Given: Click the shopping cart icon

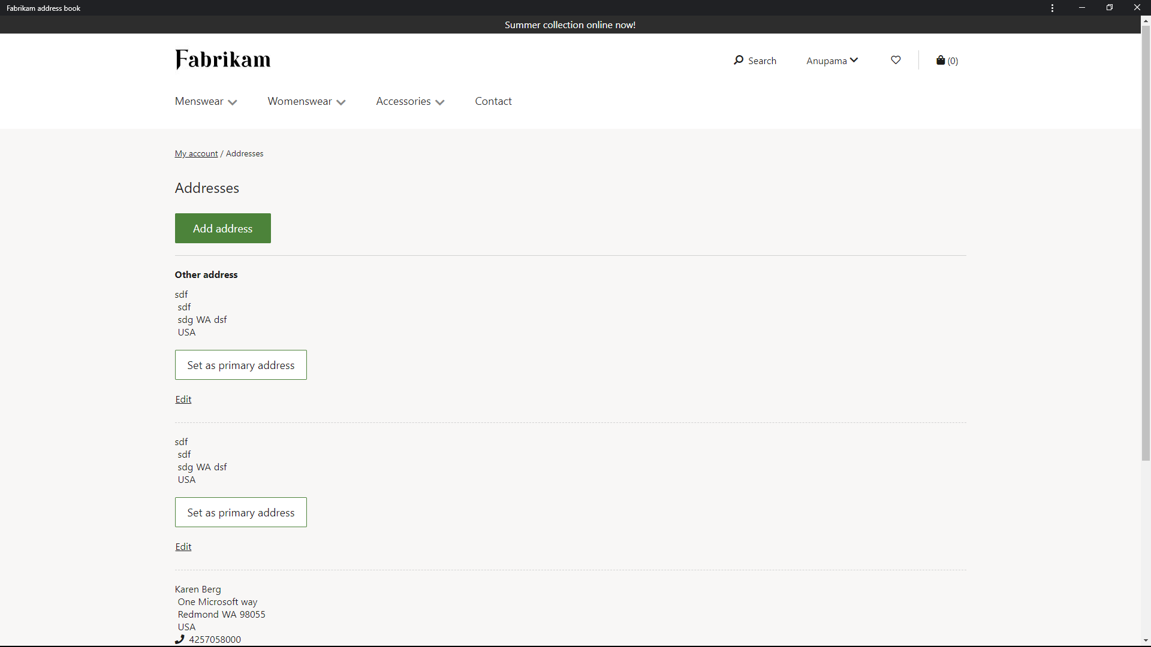Looking at the screenshot, I should [x=942, y=60].
